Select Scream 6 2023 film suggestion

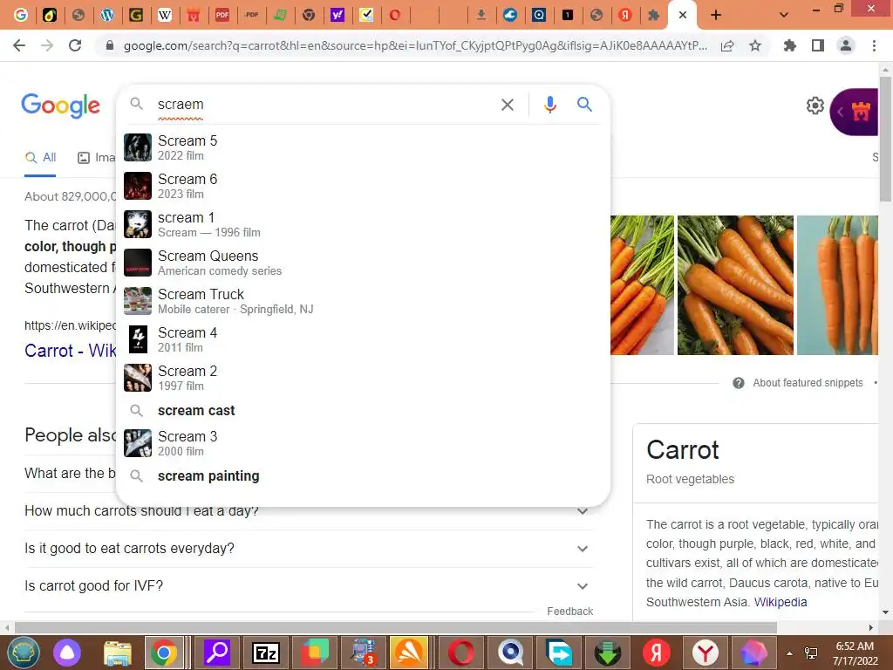363,186
